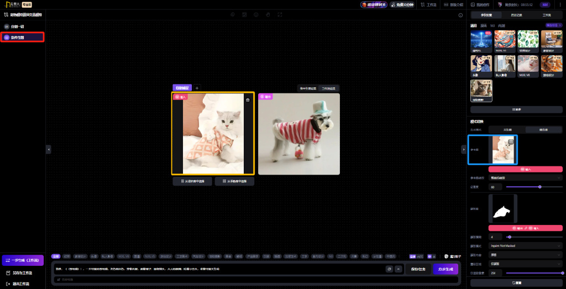Open the Inpaint Not Masked dropdown

pos(525,246)
